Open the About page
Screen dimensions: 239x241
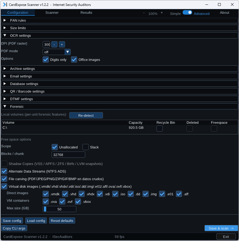[x=224, y=13]
